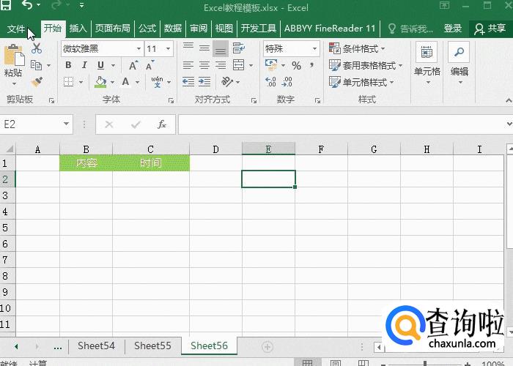Viewport: 513px width, 366px height.
Task: Open 单元格样式 cell styles menu
Action: tap(361, 82)
